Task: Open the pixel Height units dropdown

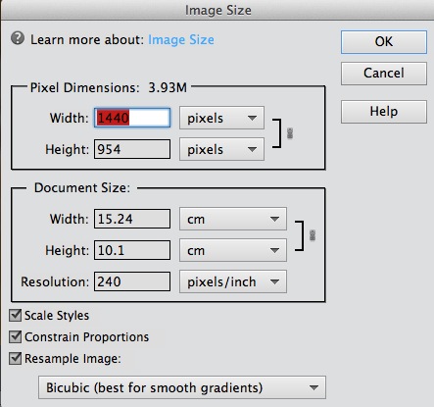Action: 221,149
